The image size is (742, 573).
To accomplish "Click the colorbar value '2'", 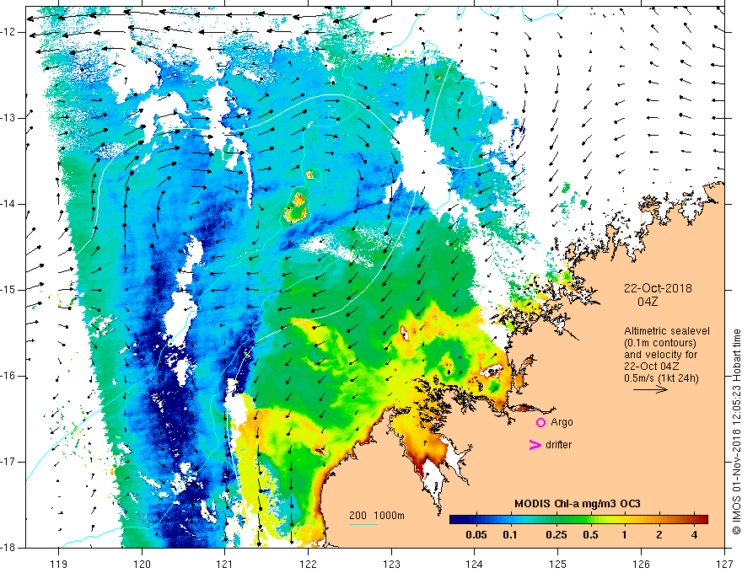I will (659, 535).
